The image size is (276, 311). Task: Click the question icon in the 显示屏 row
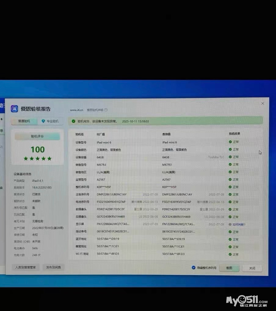tap(230, 224)
